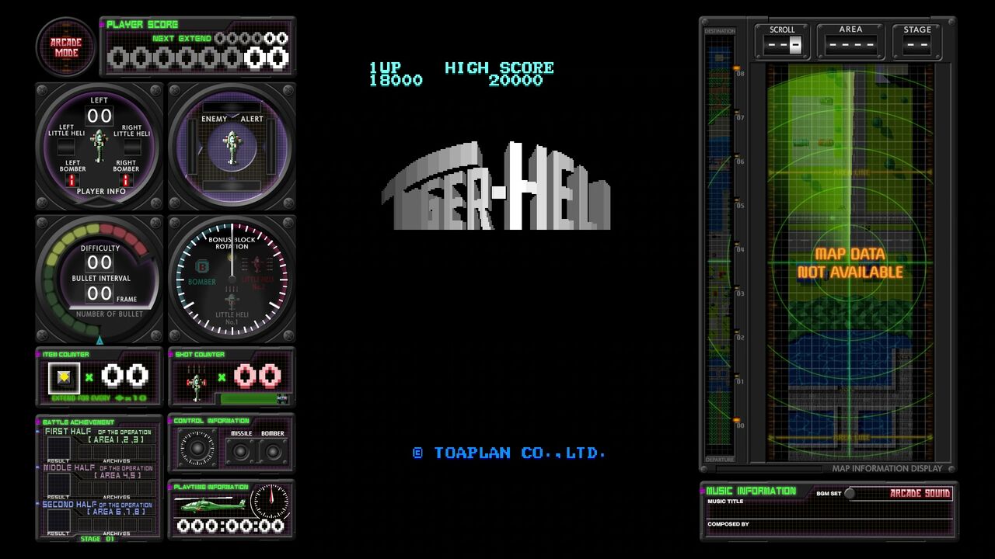
Task: Click the Next Extend counter
Action: [x=251, y=38]
